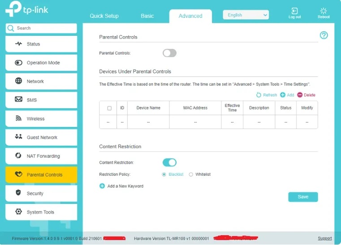Click the ID column header
341x245 pixels.
(x=122, y=108)
